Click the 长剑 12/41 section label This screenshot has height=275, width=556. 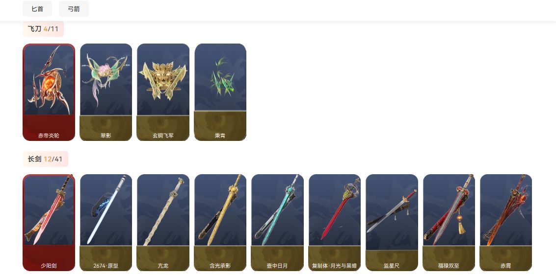pos(45,159)
